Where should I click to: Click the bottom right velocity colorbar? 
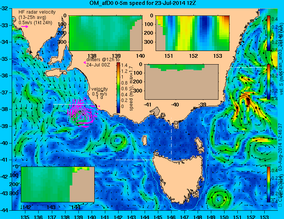pos(268,184)
